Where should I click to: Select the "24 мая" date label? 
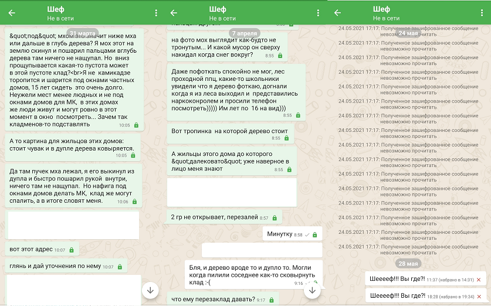click(x=408, y=33)
